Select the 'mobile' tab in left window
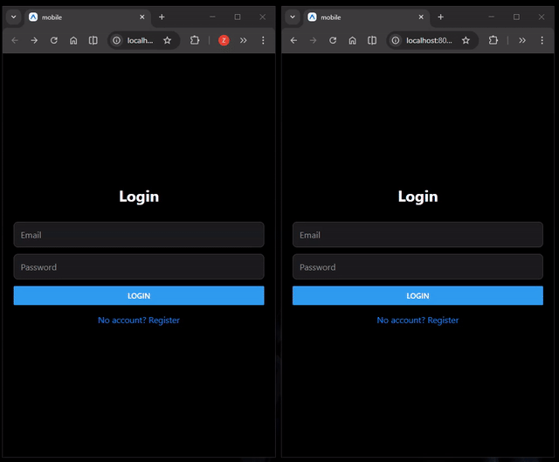Screen dimensions: 559x462 tap(87, 17)
